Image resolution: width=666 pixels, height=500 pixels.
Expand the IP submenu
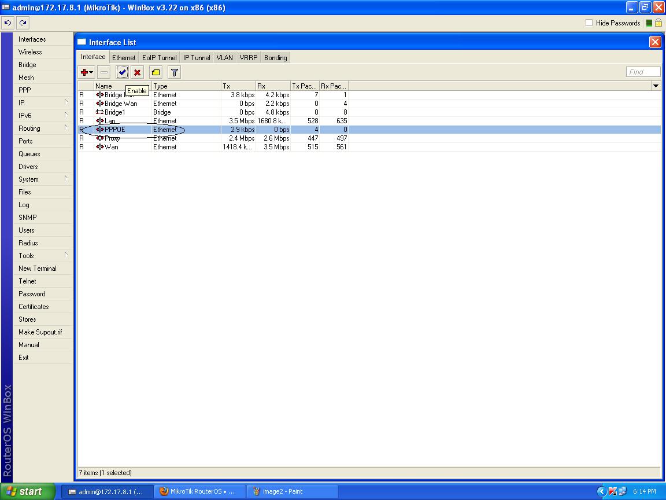66,102
